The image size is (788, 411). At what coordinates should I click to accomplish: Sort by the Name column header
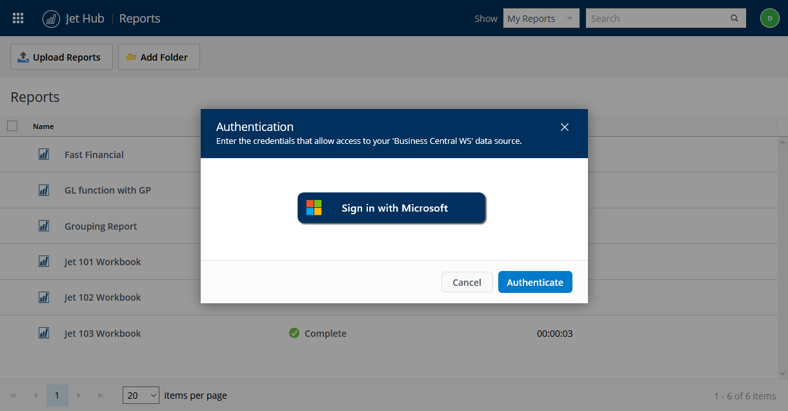[43, 126]
